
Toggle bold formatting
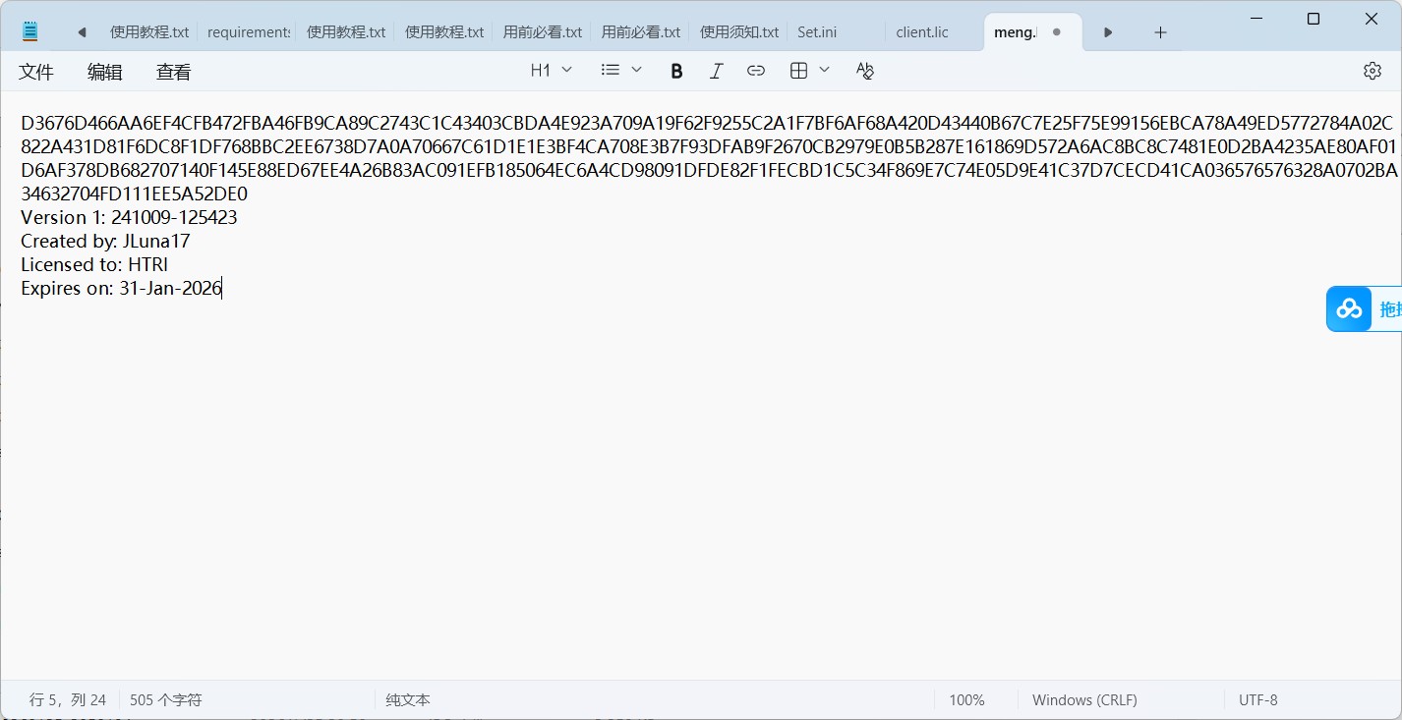tap(676, 71)
